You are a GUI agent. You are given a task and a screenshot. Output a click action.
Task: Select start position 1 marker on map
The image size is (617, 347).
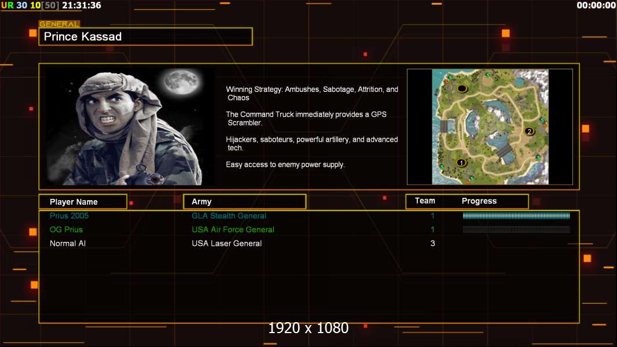tap(461, 163)
